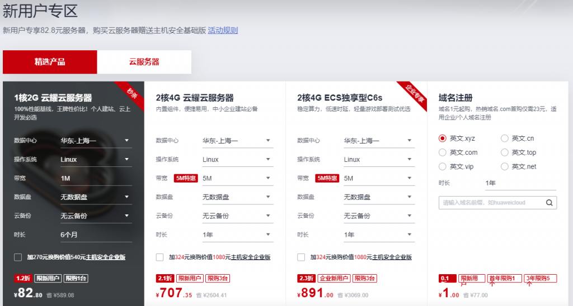573x306 pixels.
Task: Click the ¥82.80 price
Action: pos(28,293)
